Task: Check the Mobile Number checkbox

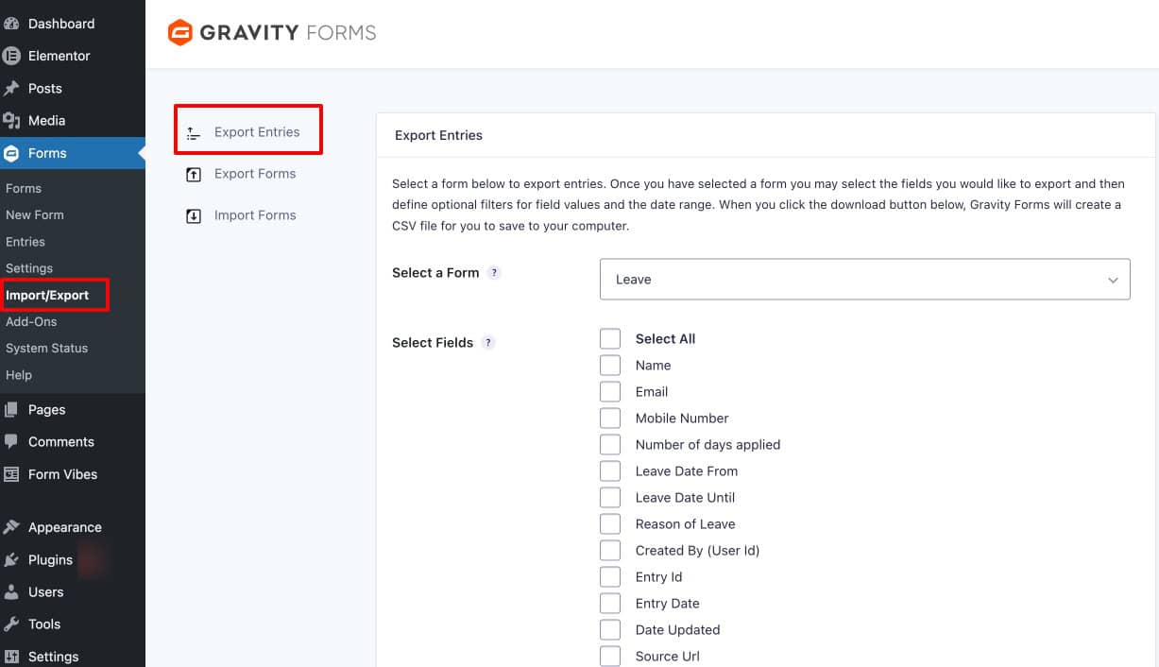Action: (x=610, y=418)
